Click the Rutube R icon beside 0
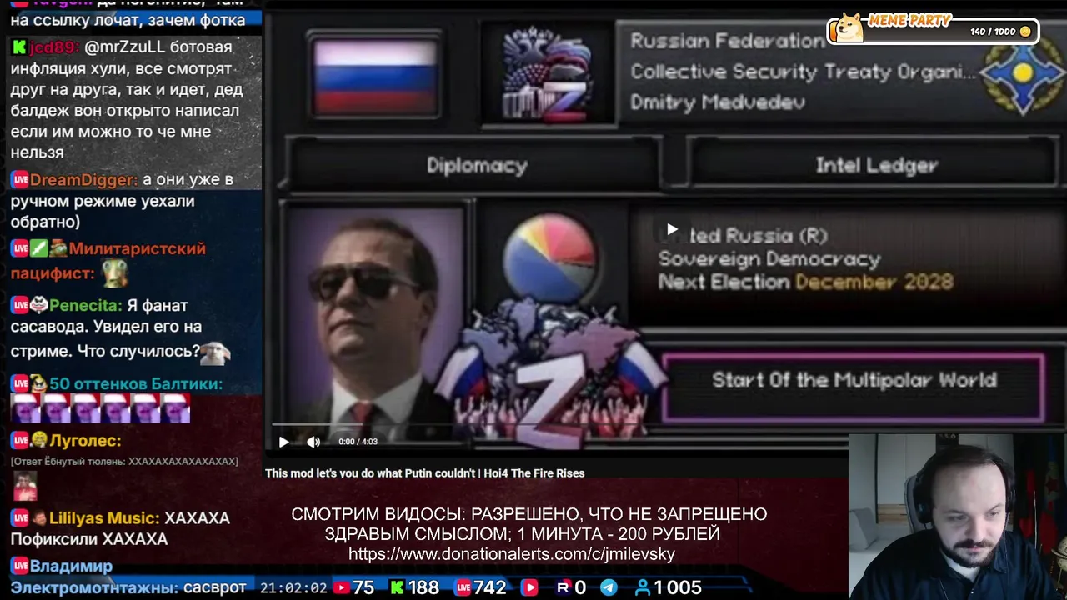This screenshot has width=1067, height=600. pos(563,587)
